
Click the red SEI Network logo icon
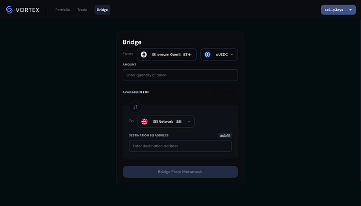point(144,122)
